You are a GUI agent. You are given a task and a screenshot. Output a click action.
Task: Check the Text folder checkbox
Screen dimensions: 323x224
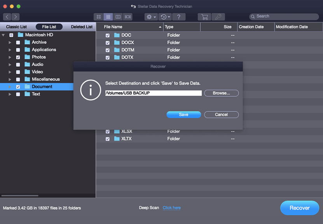(18, 94)
